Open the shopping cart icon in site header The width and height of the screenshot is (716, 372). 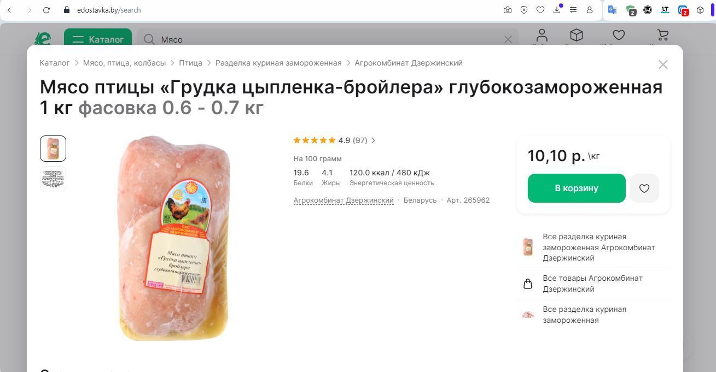point(663,36)
